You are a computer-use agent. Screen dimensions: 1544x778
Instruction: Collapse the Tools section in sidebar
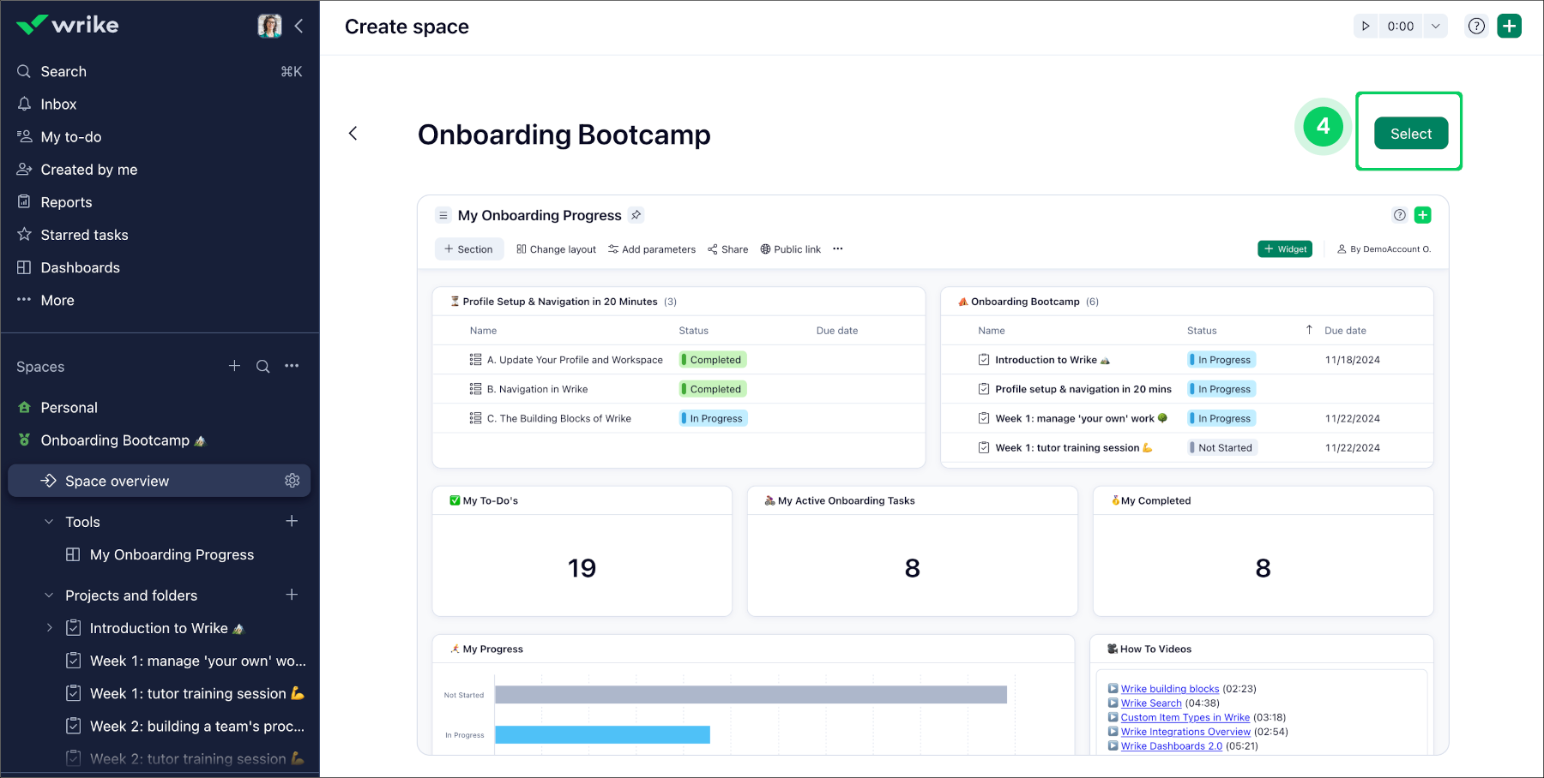pos(48,521)
